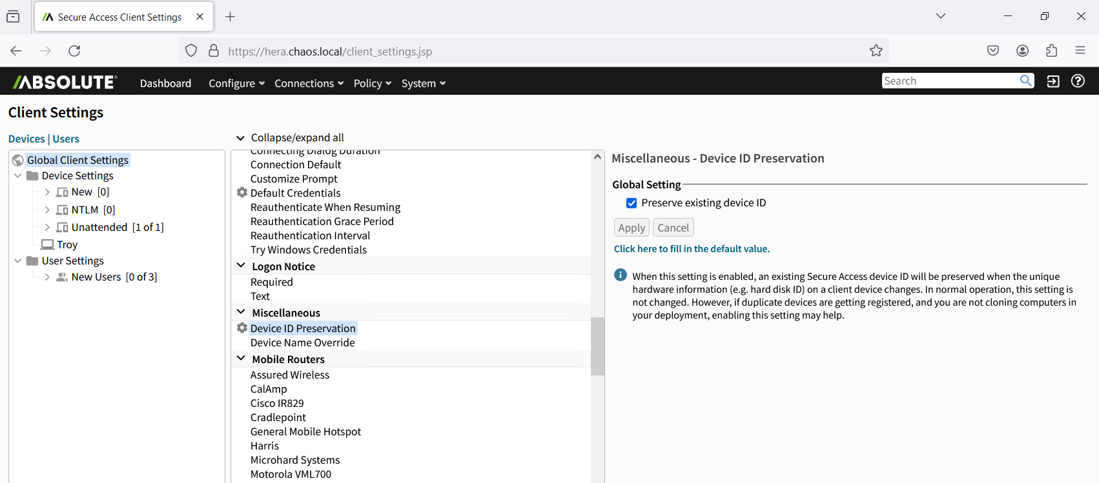The width and height of the screenshot is (1099, 483).
Task: Click link to fill in default value
Action: tap(692, 249)
